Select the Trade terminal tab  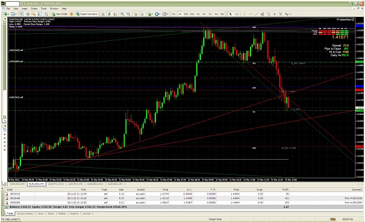(10, 213)
